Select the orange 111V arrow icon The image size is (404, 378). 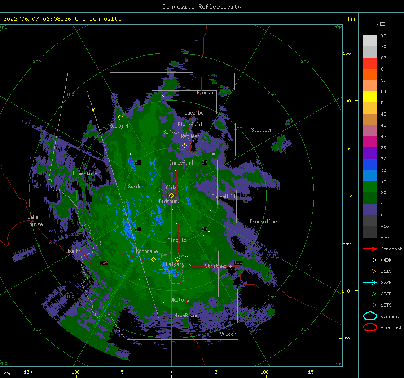[x=370, y=271]
